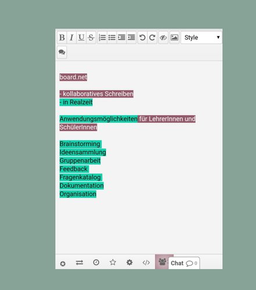This screenshot has height=290, width=256.
Task: Open import/export with arrows icon
Action: pyautogui.click(x=80, y=263)
